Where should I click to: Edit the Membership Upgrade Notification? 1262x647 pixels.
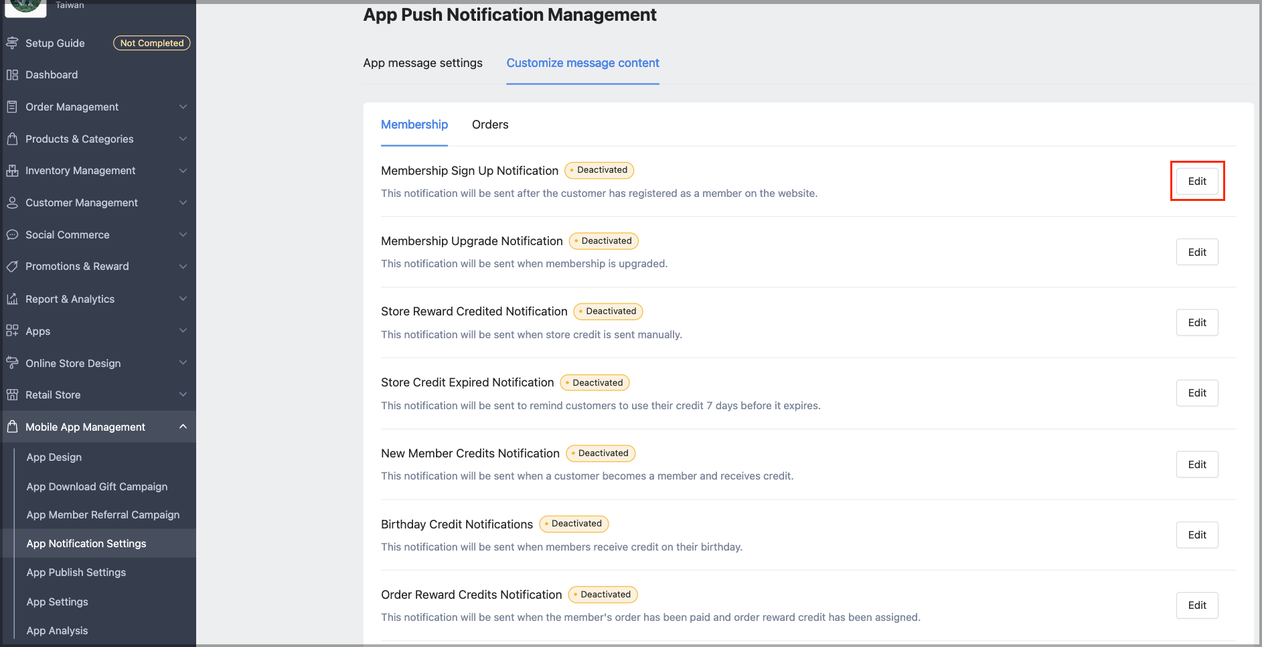click(1197, 253)
